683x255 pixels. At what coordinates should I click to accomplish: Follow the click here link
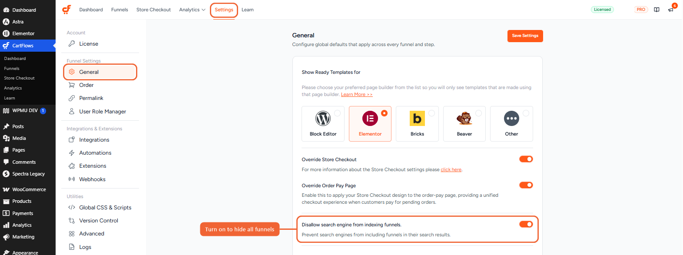(x=451, y=170)
